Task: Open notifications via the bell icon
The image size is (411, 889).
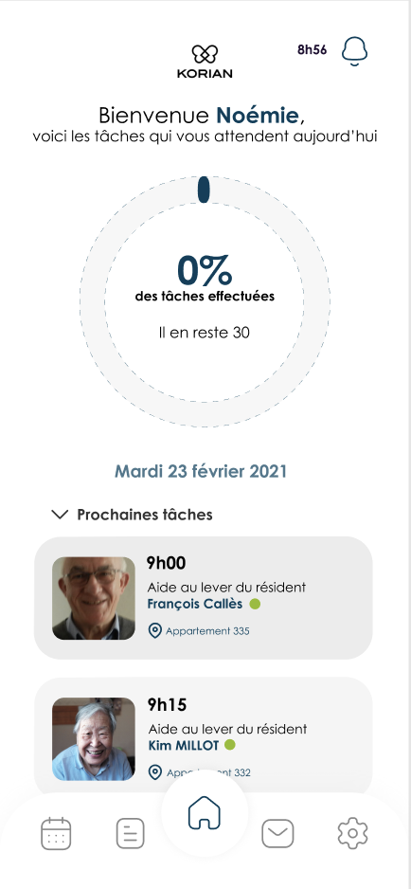Action: (355, 51)
